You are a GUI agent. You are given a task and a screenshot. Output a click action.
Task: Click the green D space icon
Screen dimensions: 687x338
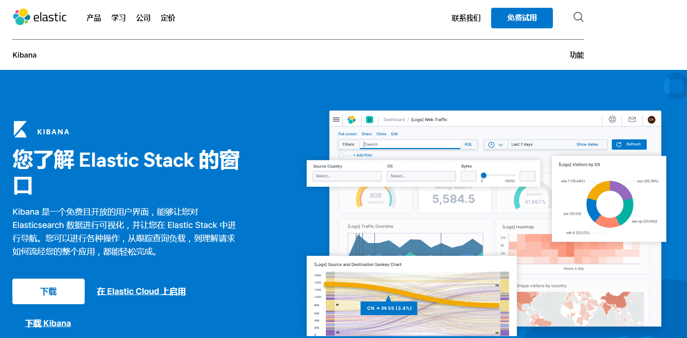(369, 120)
